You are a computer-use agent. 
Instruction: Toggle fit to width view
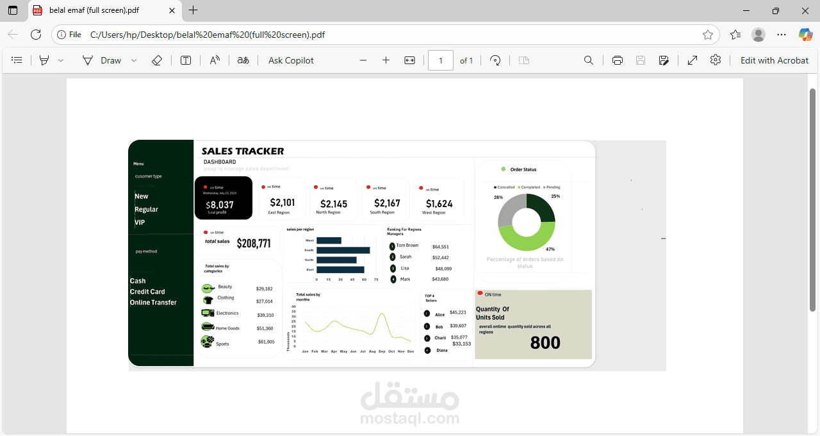point(410,60)
